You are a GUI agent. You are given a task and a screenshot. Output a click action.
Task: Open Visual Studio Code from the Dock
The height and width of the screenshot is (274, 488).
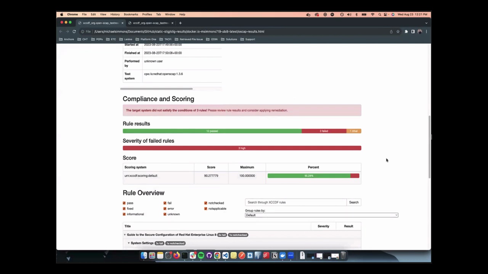click(x=225, y=256)
